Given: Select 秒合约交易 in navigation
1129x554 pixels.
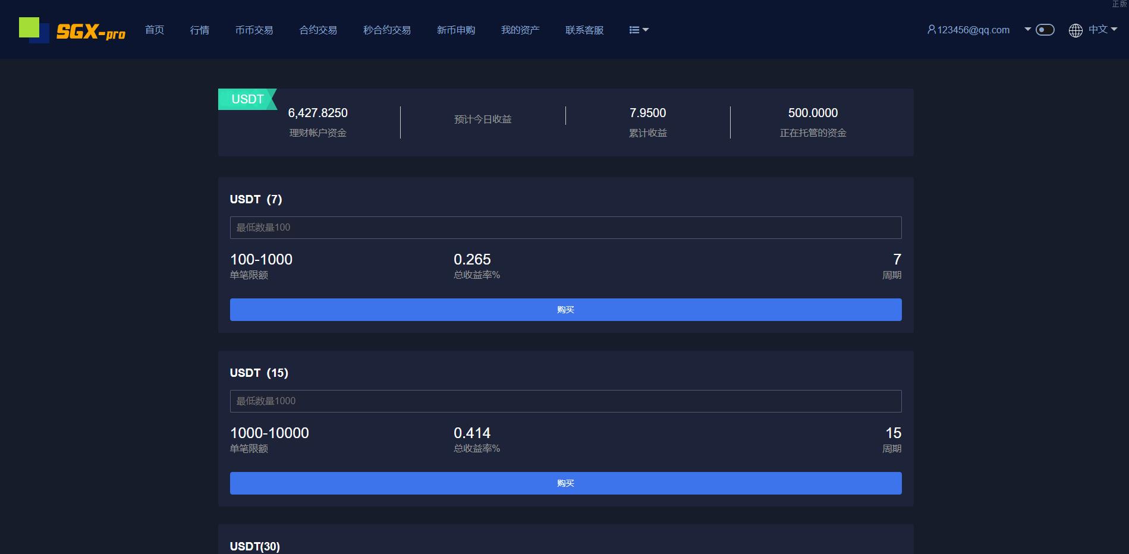Looking at the screenshot, I should click(x=387, y=30).
